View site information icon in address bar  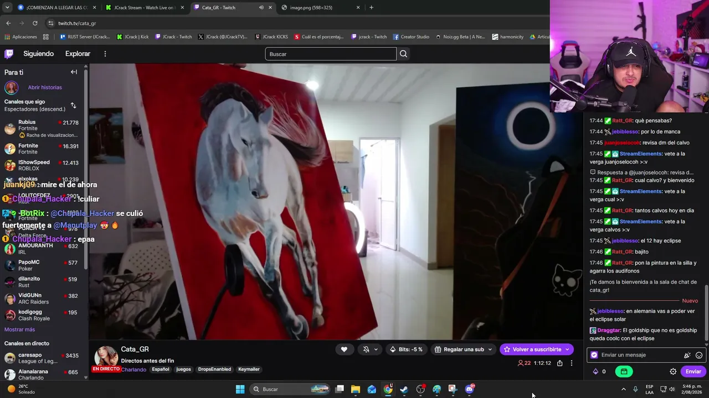pos(51,23)
